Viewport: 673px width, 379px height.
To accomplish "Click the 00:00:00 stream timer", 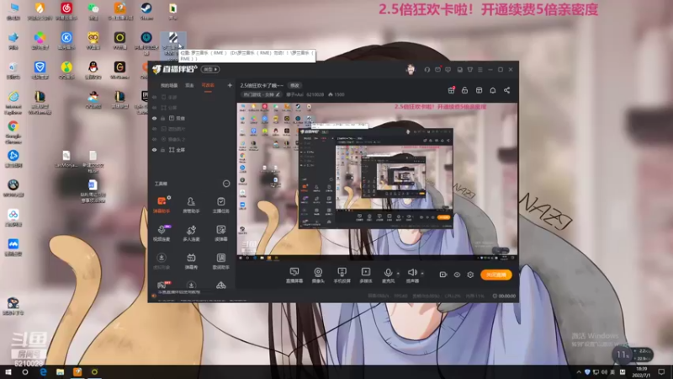I will [504, 296].
